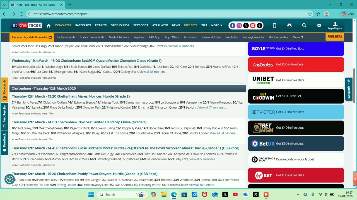
Task: Open a new browser tab
Action: pyautogui.click(x=70, y=5)
